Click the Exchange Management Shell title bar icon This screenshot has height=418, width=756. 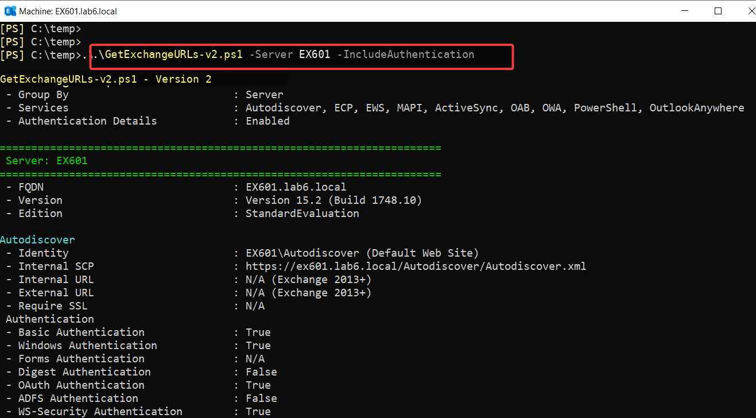pos(10,11)
